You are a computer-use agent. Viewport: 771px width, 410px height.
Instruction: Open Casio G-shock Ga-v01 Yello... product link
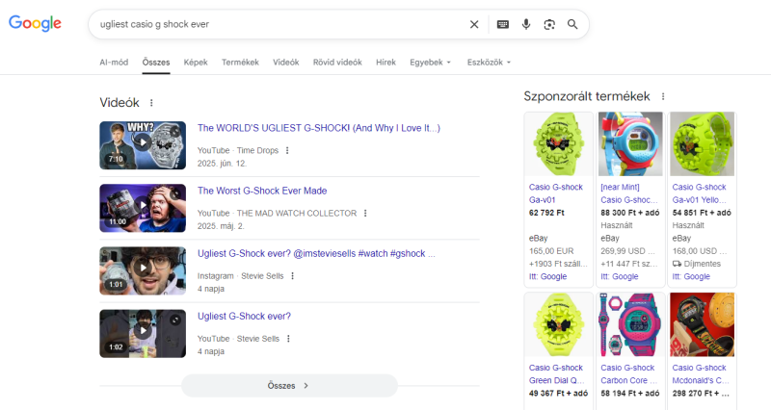[x=700, y=193]
